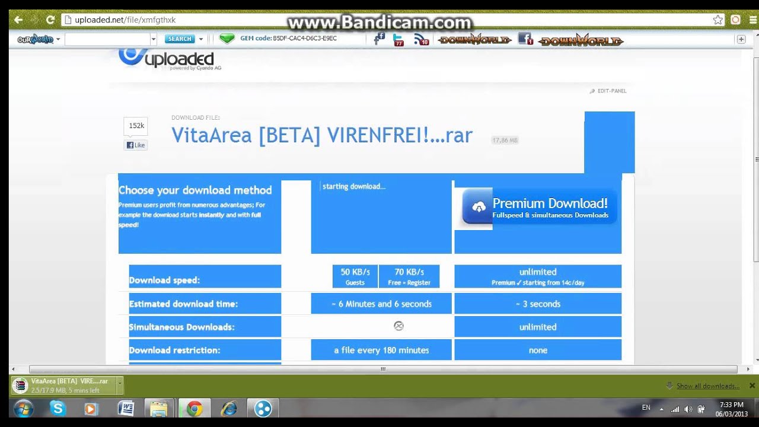Open the media player taskbar icon
The image size is (759, 427).
pos(91,409)
